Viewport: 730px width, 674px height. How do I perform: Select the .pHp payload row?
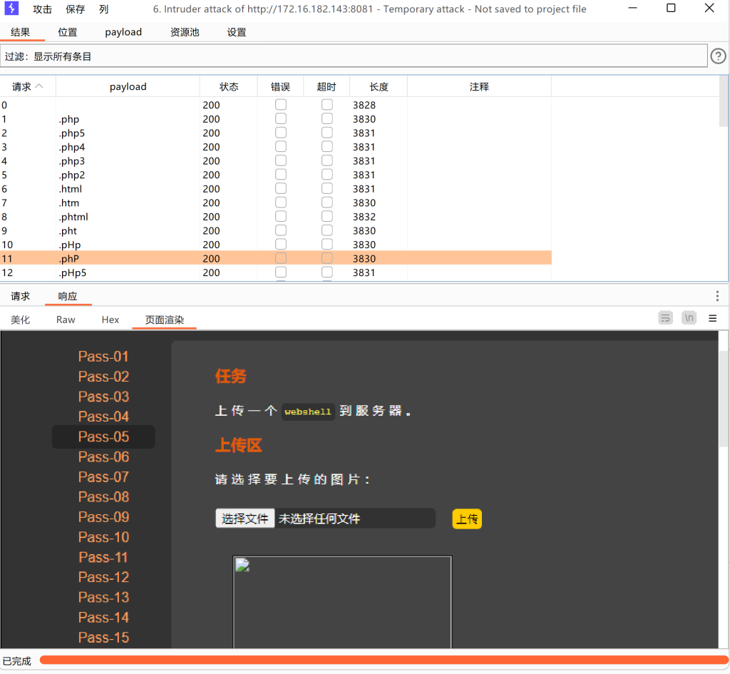276,245
